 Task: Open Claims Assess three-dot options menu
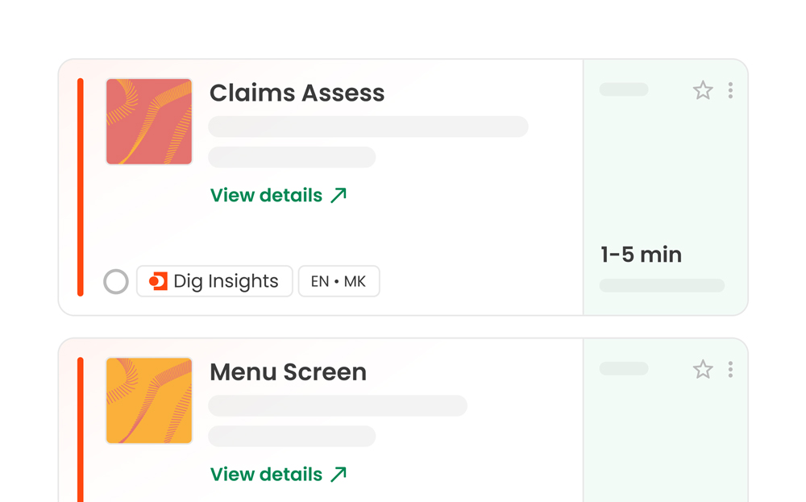730,90
